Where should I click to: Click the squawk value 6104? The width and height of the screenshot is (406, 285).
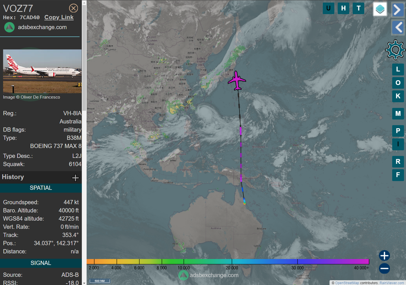click(75, 164)
